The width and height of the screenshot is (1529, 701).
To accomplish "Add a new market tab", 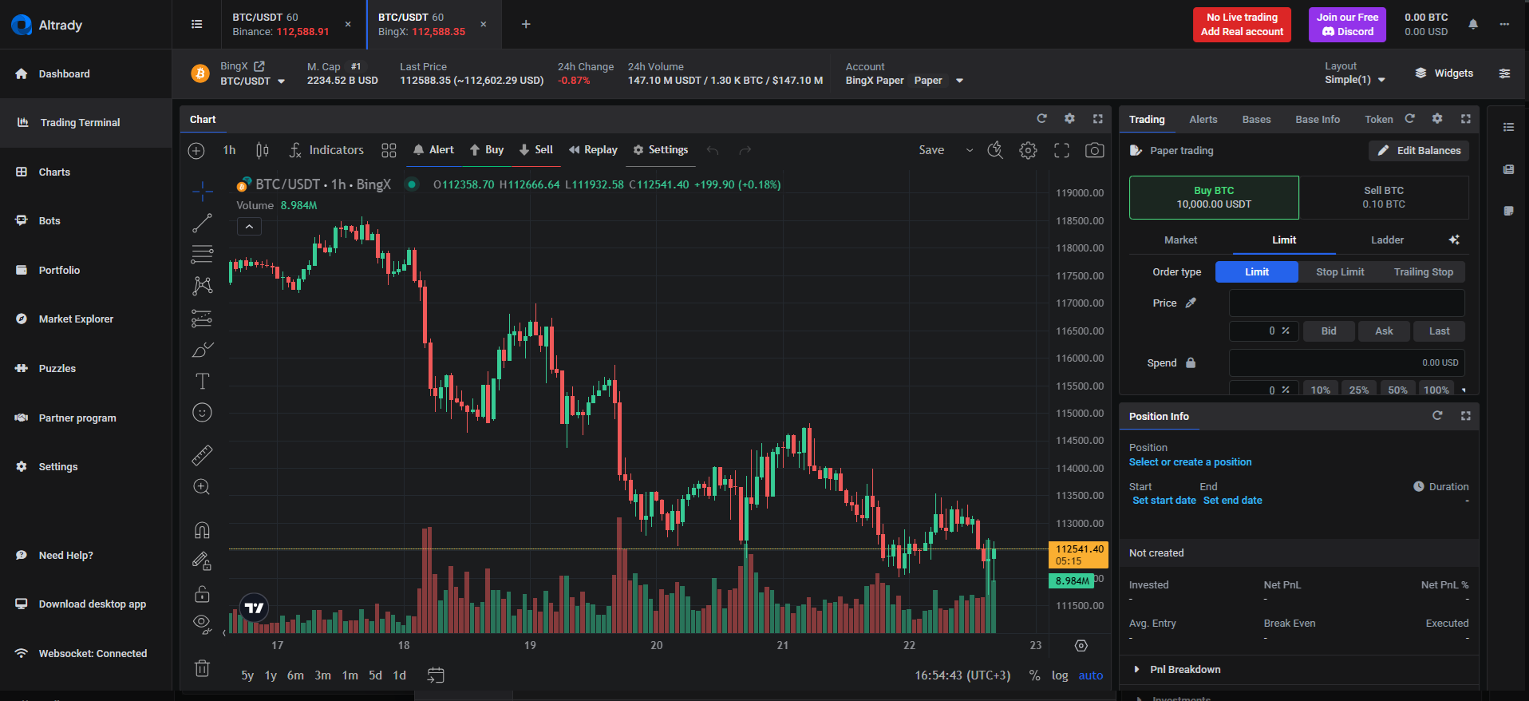I will pos(526,25).
